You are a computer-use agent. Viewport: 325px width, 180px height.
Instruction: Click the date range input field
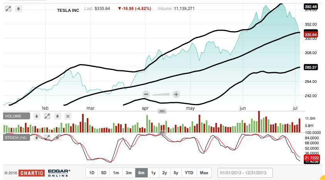click(x=245, y=173)
